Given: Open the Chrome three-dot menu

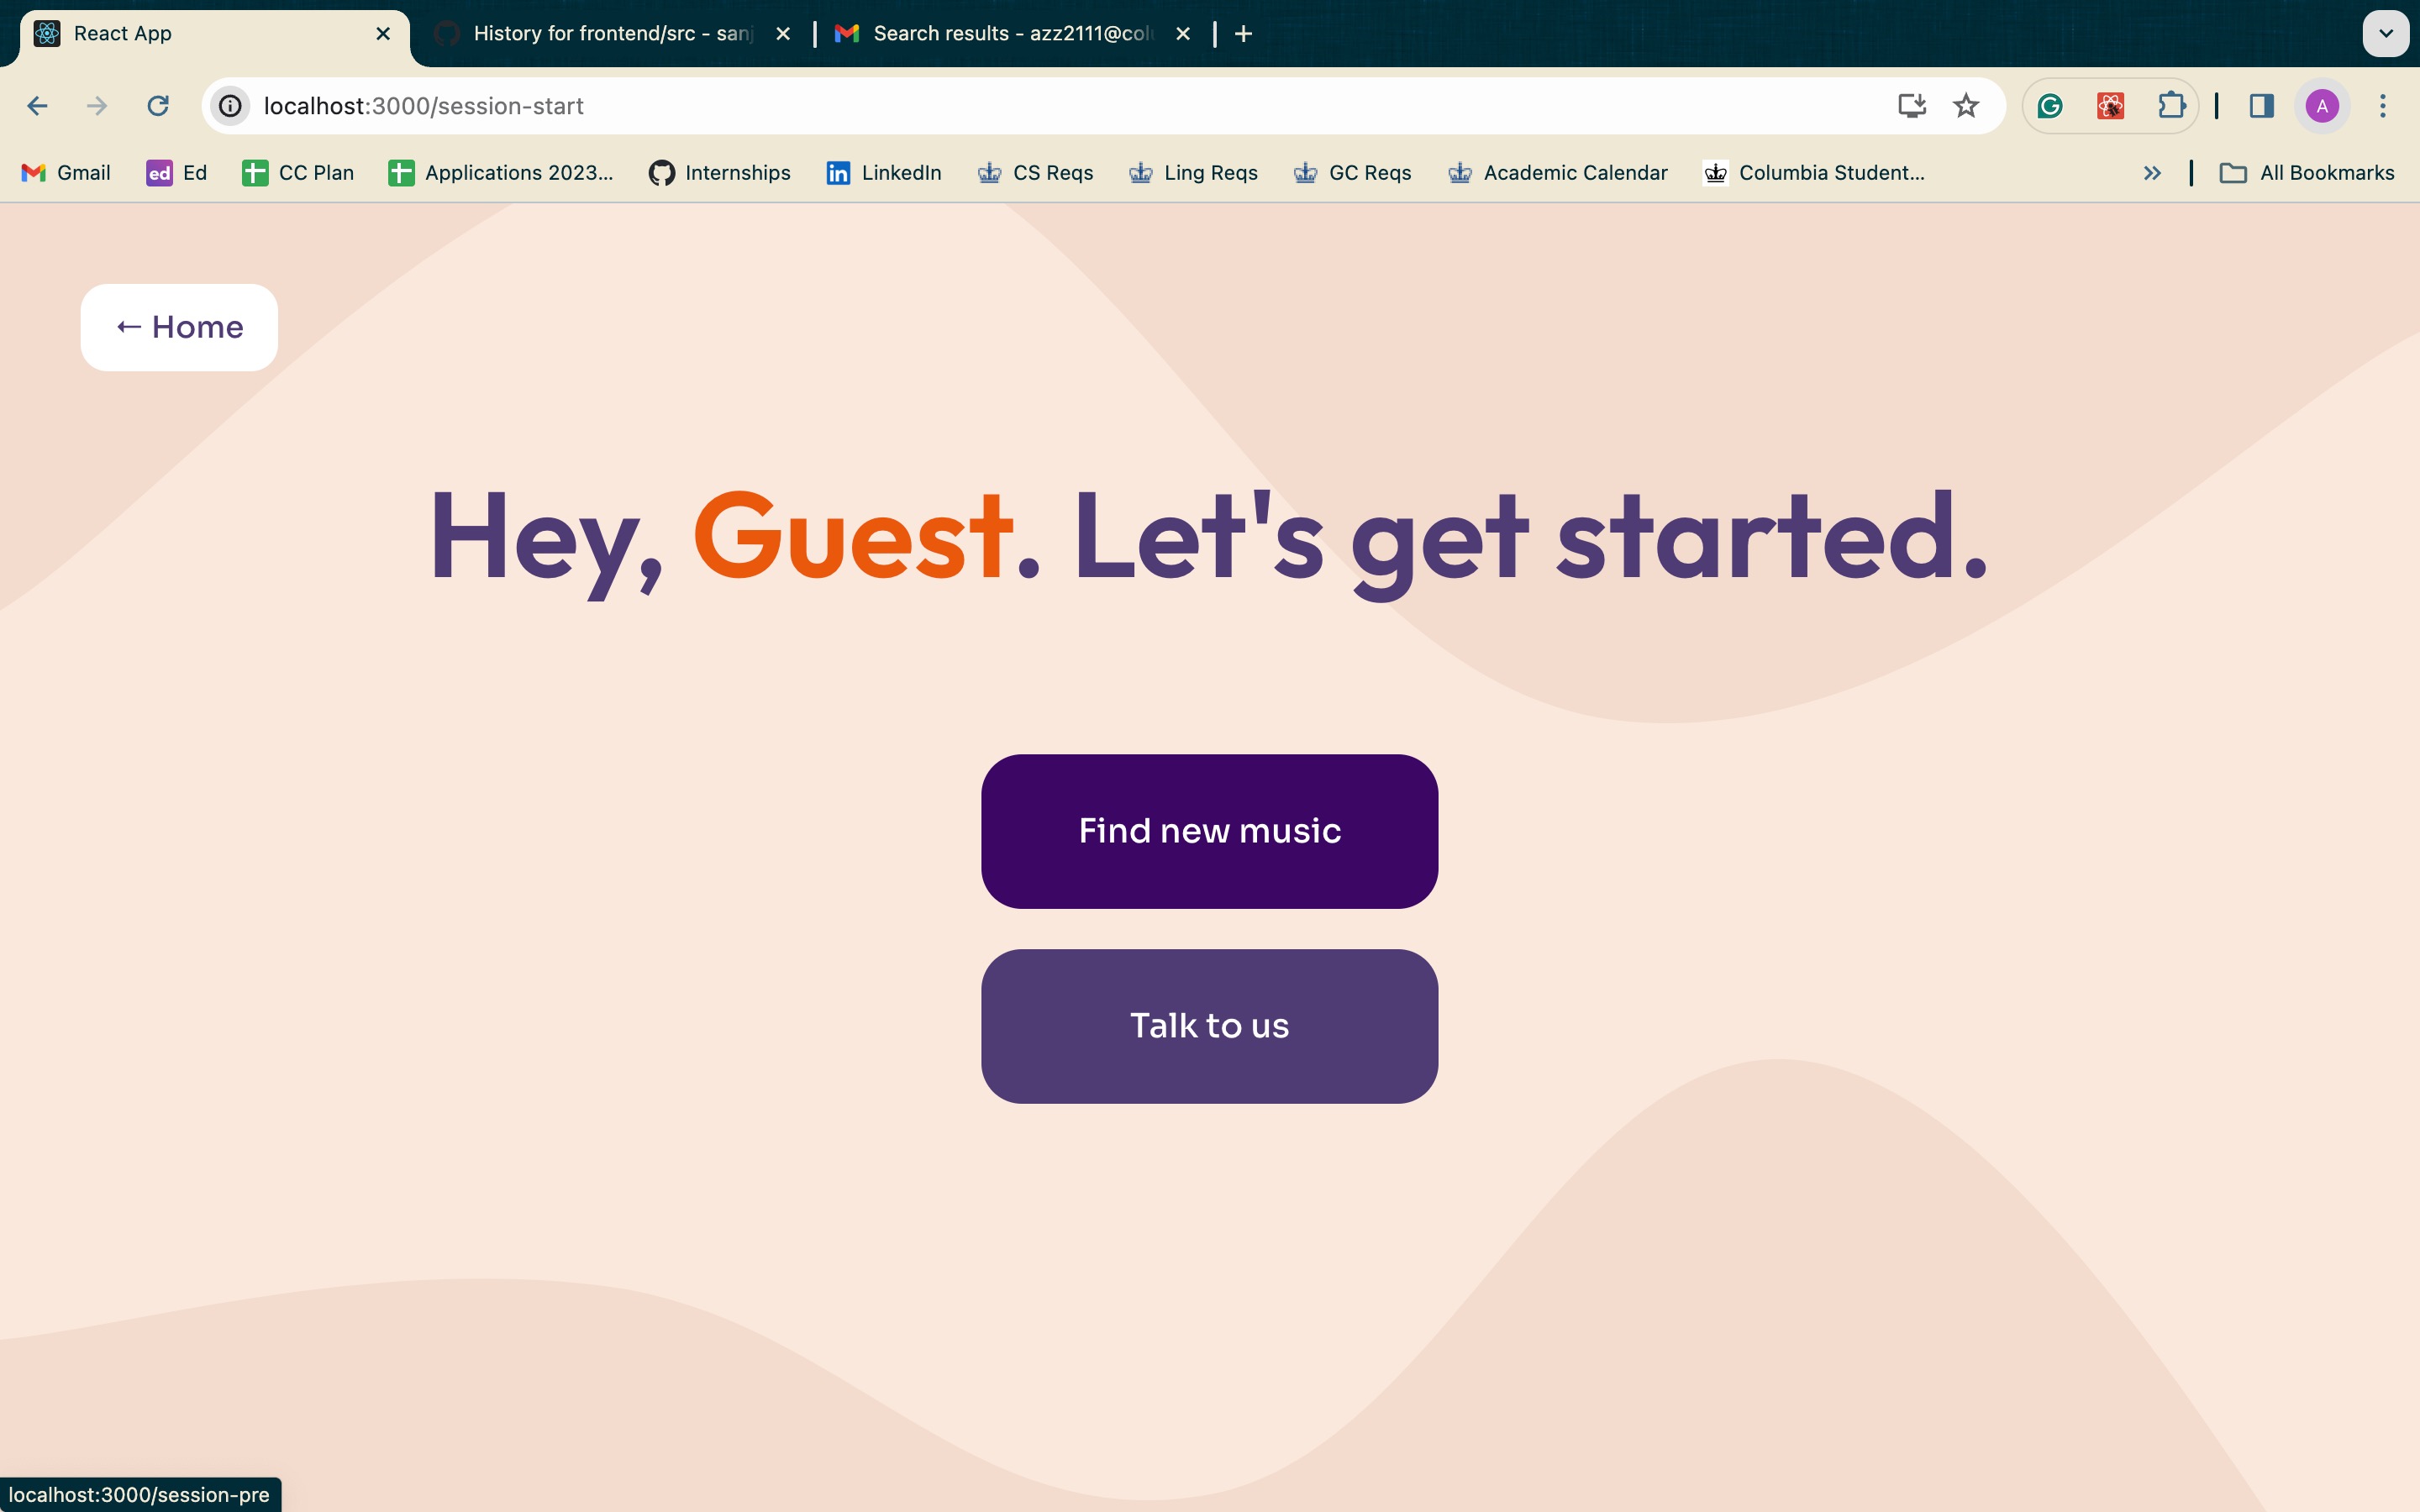Looking at the screenshot, I should pos(2382,106).
